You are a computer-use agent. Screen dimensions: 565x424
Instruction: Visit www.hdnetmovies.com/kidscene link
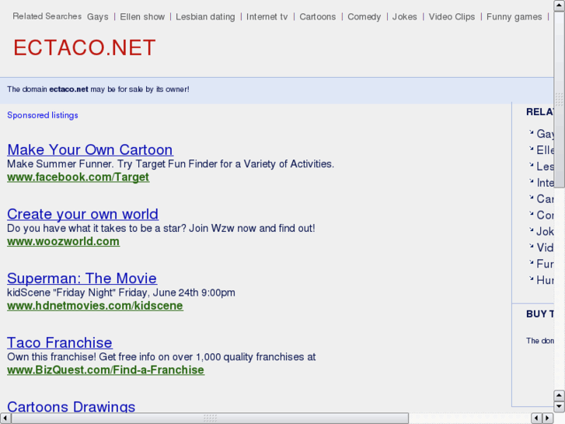(x=95, y=306)
